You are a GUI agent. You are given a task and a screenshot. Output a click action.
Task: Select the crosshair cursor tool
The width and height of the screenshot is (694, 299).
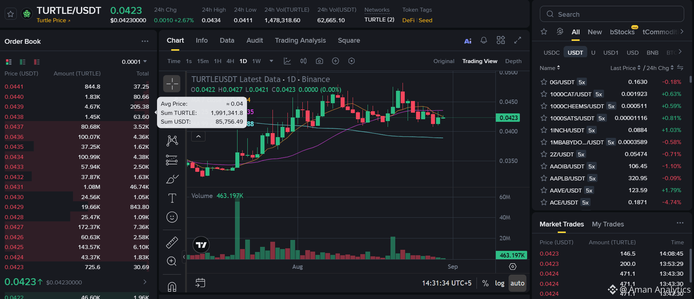point(172,84)
